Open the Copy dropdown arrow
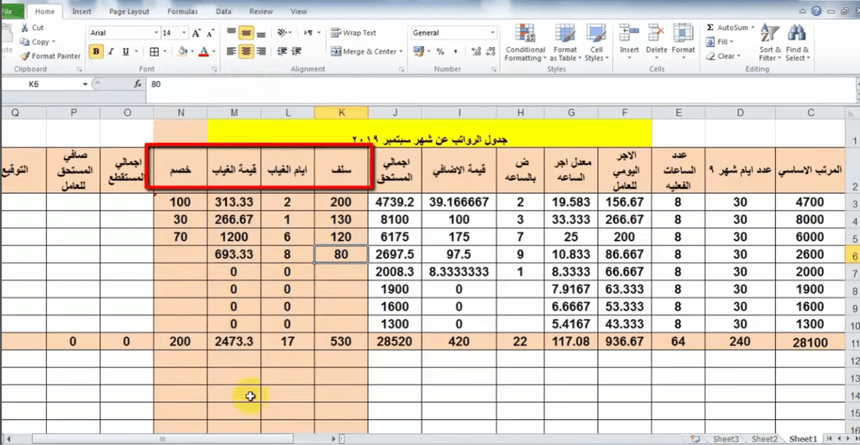860x445 pixels. [x=54, y=42]
